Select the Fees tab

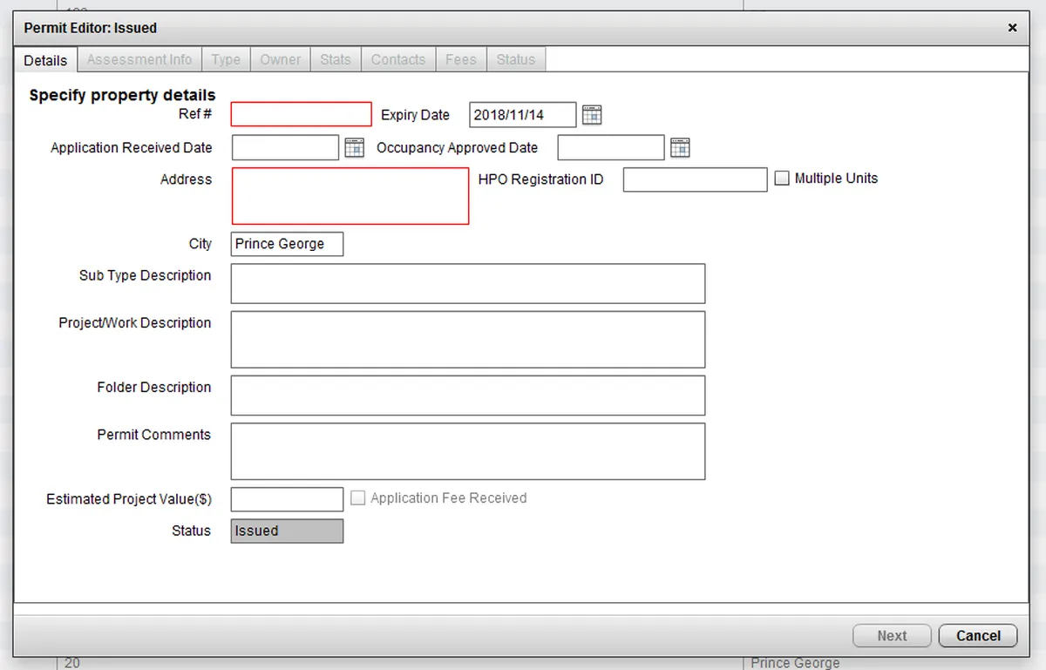461,59
